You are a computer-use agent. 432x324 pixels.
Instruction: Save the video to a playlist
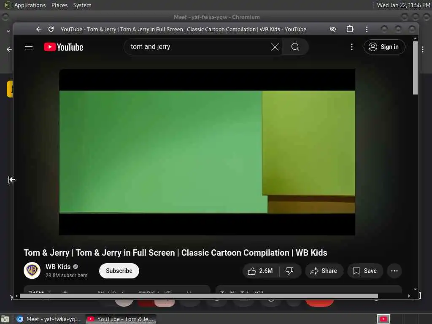[365, 271]
